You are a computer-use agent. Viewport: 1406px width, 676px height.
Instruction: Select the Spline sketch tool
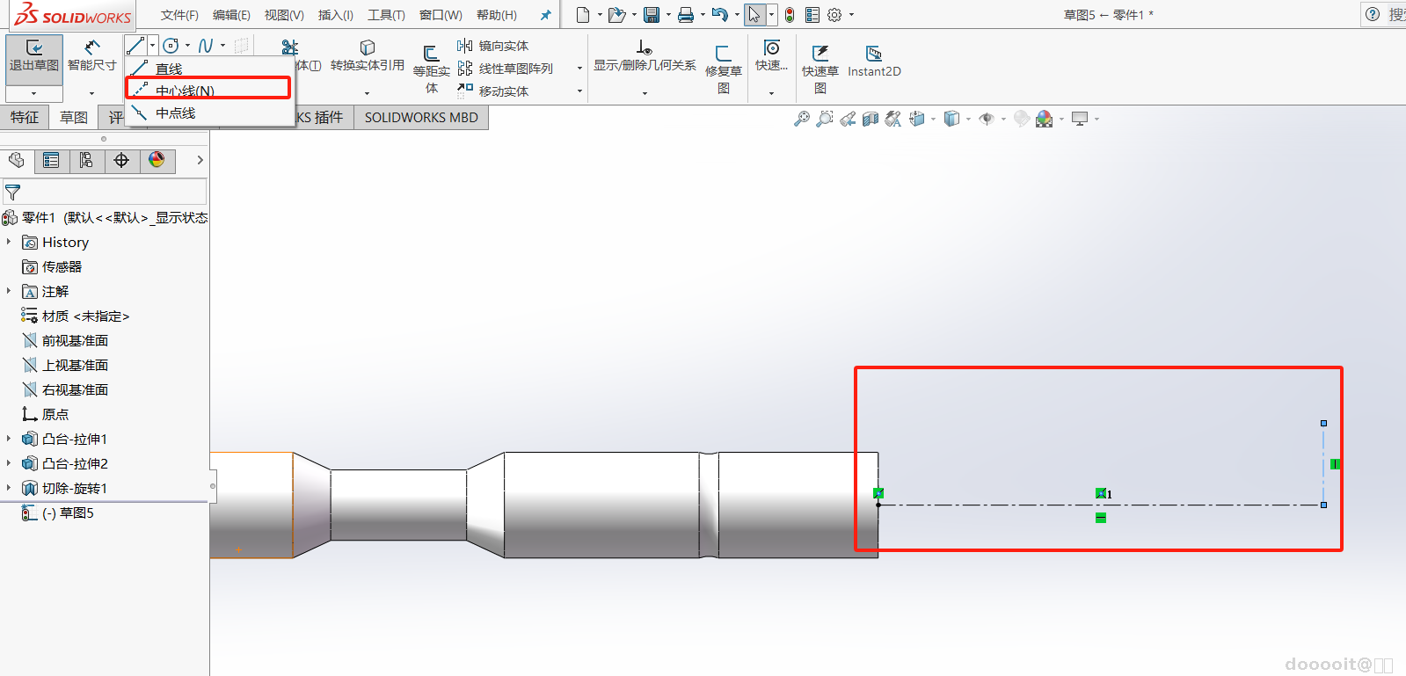point(206,46)
